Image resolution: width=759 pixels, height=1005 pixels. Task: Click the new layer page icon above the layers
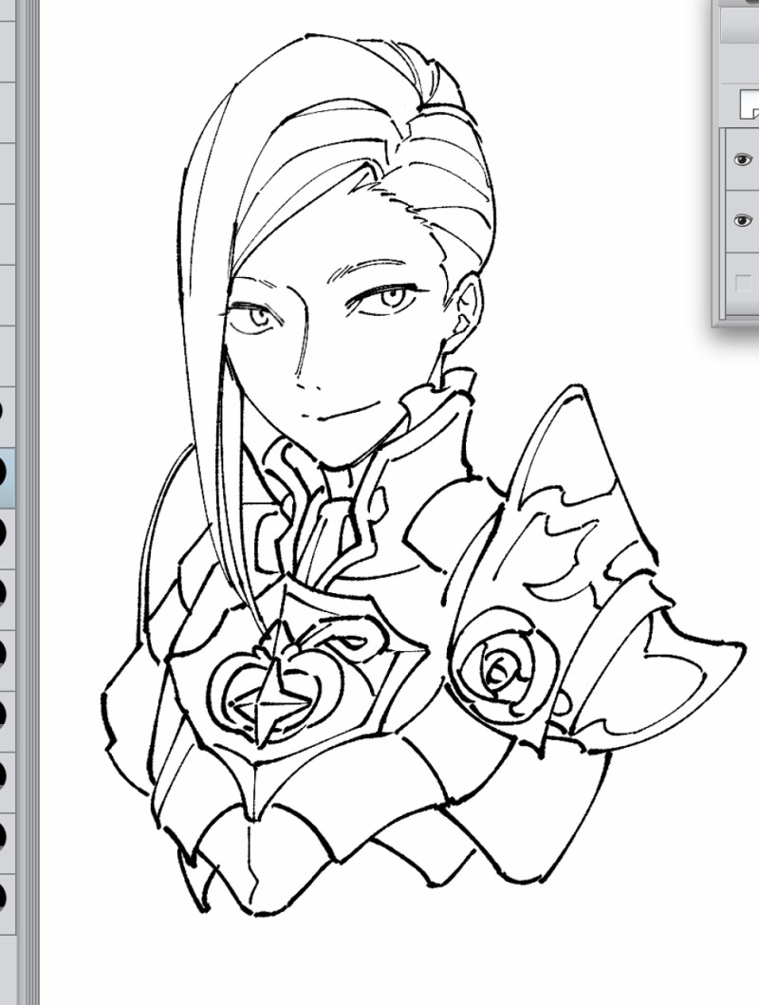(750, 104)
